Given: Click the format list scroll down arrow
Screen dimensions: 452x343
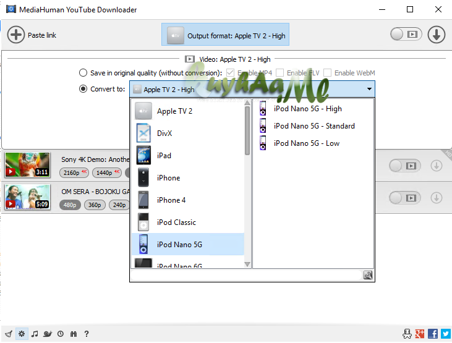Looking at the screenshot, I should click(x=247, y=265).
